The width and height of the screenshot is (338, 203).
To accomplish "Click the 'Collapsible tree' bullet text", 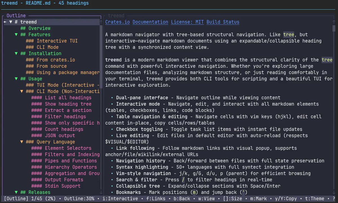I will 138,186.
